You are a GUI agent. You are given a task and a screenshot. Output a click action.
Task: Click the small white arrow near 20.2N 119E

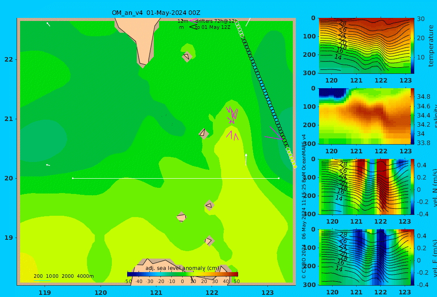coord(48,165)
